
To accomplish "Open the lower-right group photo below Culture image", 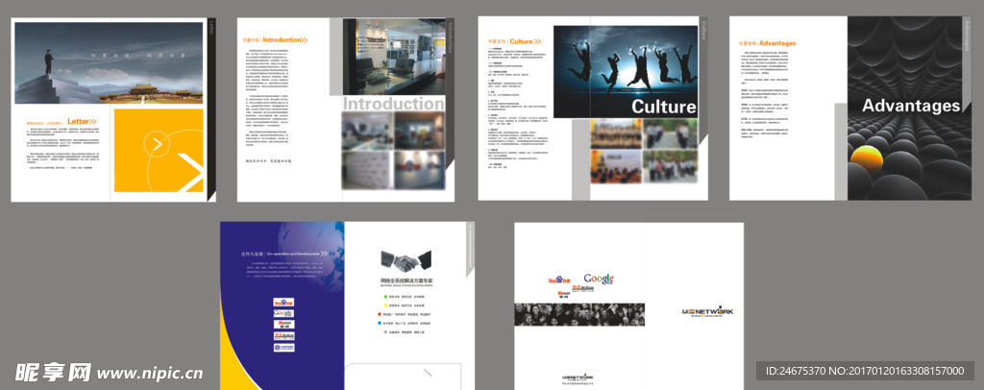I will point(670,167).
